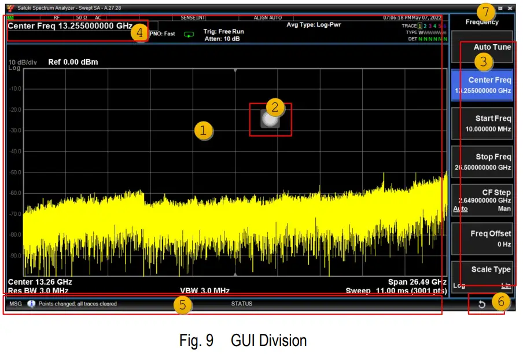Click the green LAN indicator in header
This screenshot has height=357, width=523.
pos(10,18)
